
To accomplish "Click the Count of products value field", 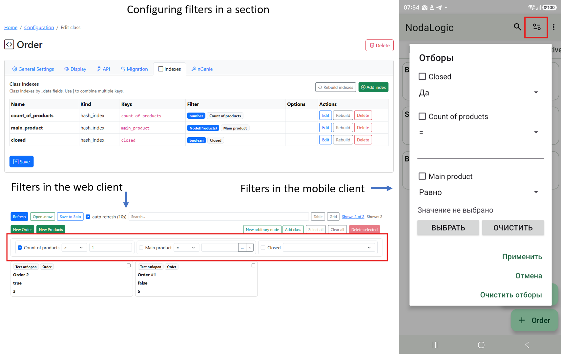I will (x=111, y=248).
